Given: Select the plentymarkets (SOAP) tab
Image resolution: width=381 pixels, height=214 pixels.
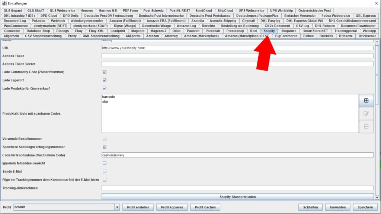Looking at the screenshot, I should (x=90, y=26).
